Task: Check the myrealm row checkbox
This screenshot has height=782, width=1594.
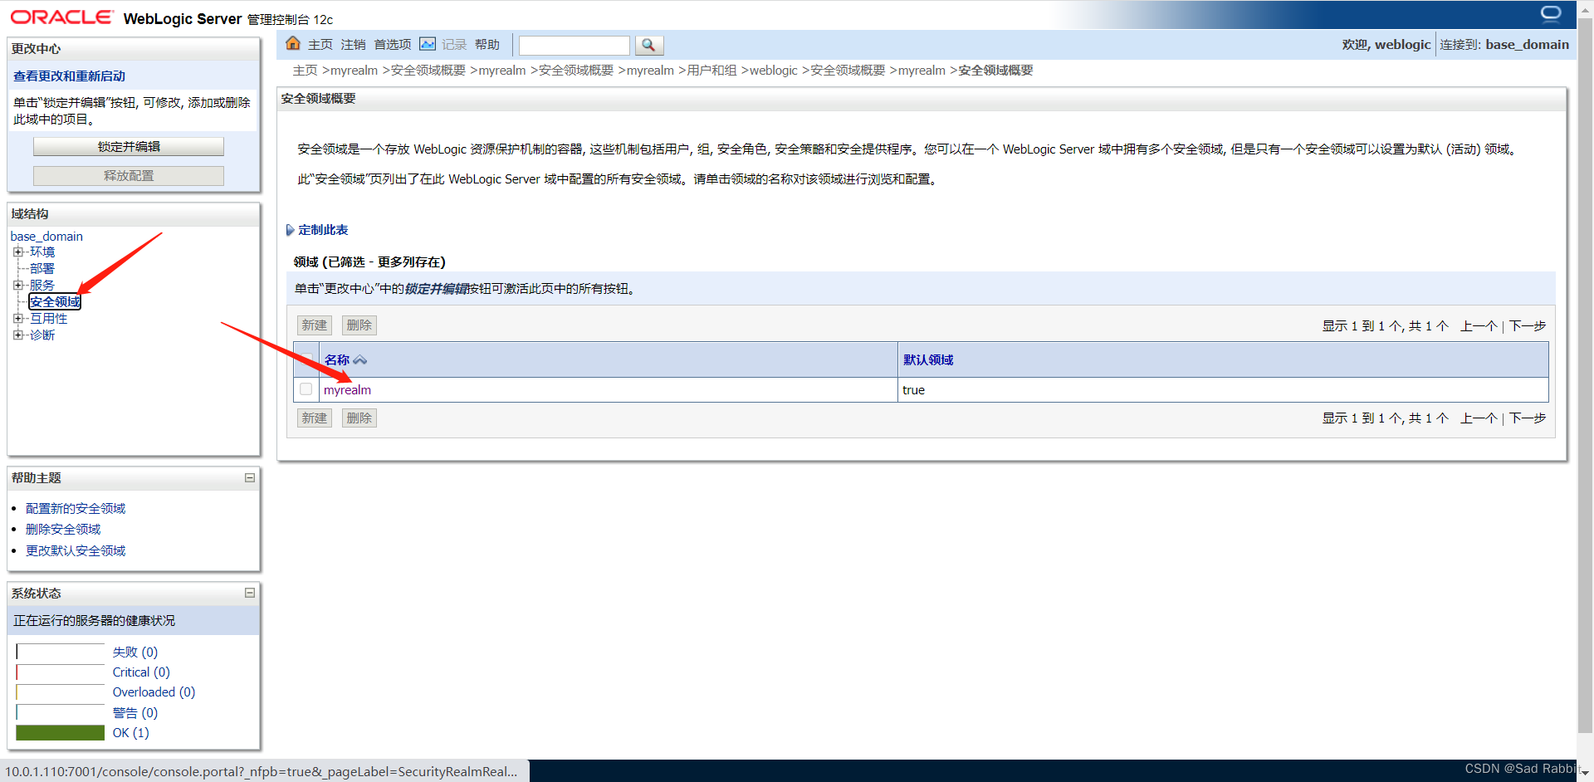Action: [x=306, y=389]
